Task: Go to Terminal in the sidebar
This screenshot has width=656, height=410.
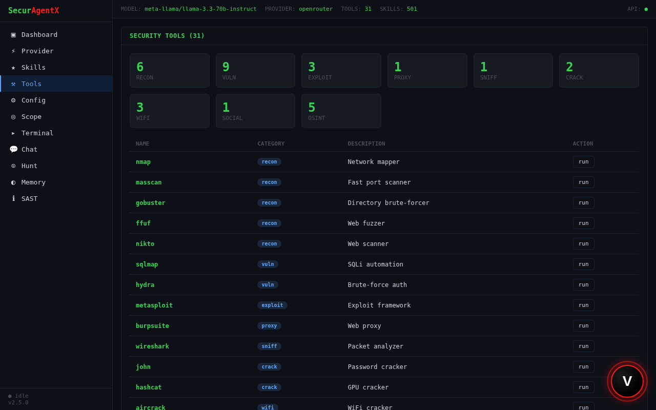Action: tap(56, 133)
